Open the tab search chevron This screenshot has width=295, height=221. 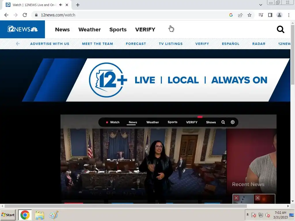[x=260, y=5]
